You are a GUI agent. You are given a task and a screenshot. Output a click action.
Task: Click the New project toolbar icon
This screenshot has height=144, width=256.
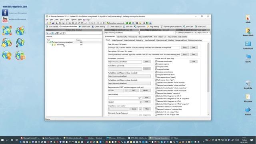pyautogui.click(x=46, y=23)
